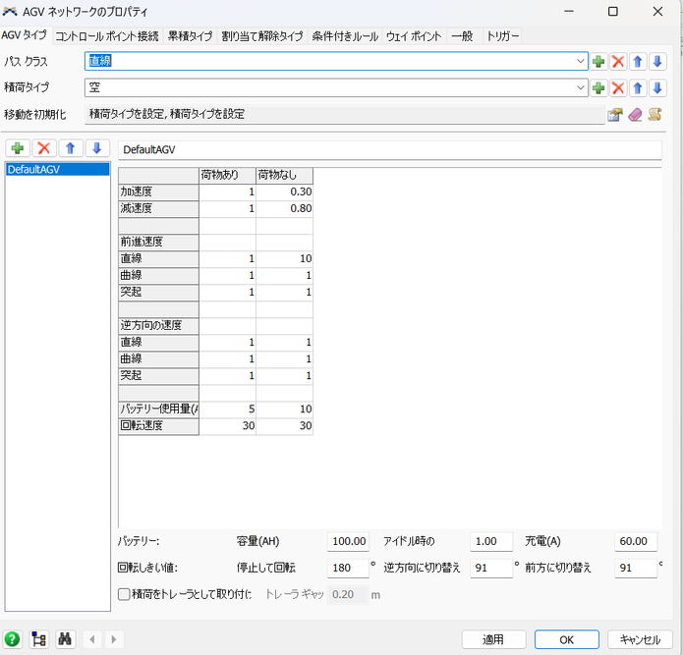This screenshot has height=655, width=683.
Task: Add new AGV type with green plus
Action: pos(18,148)
